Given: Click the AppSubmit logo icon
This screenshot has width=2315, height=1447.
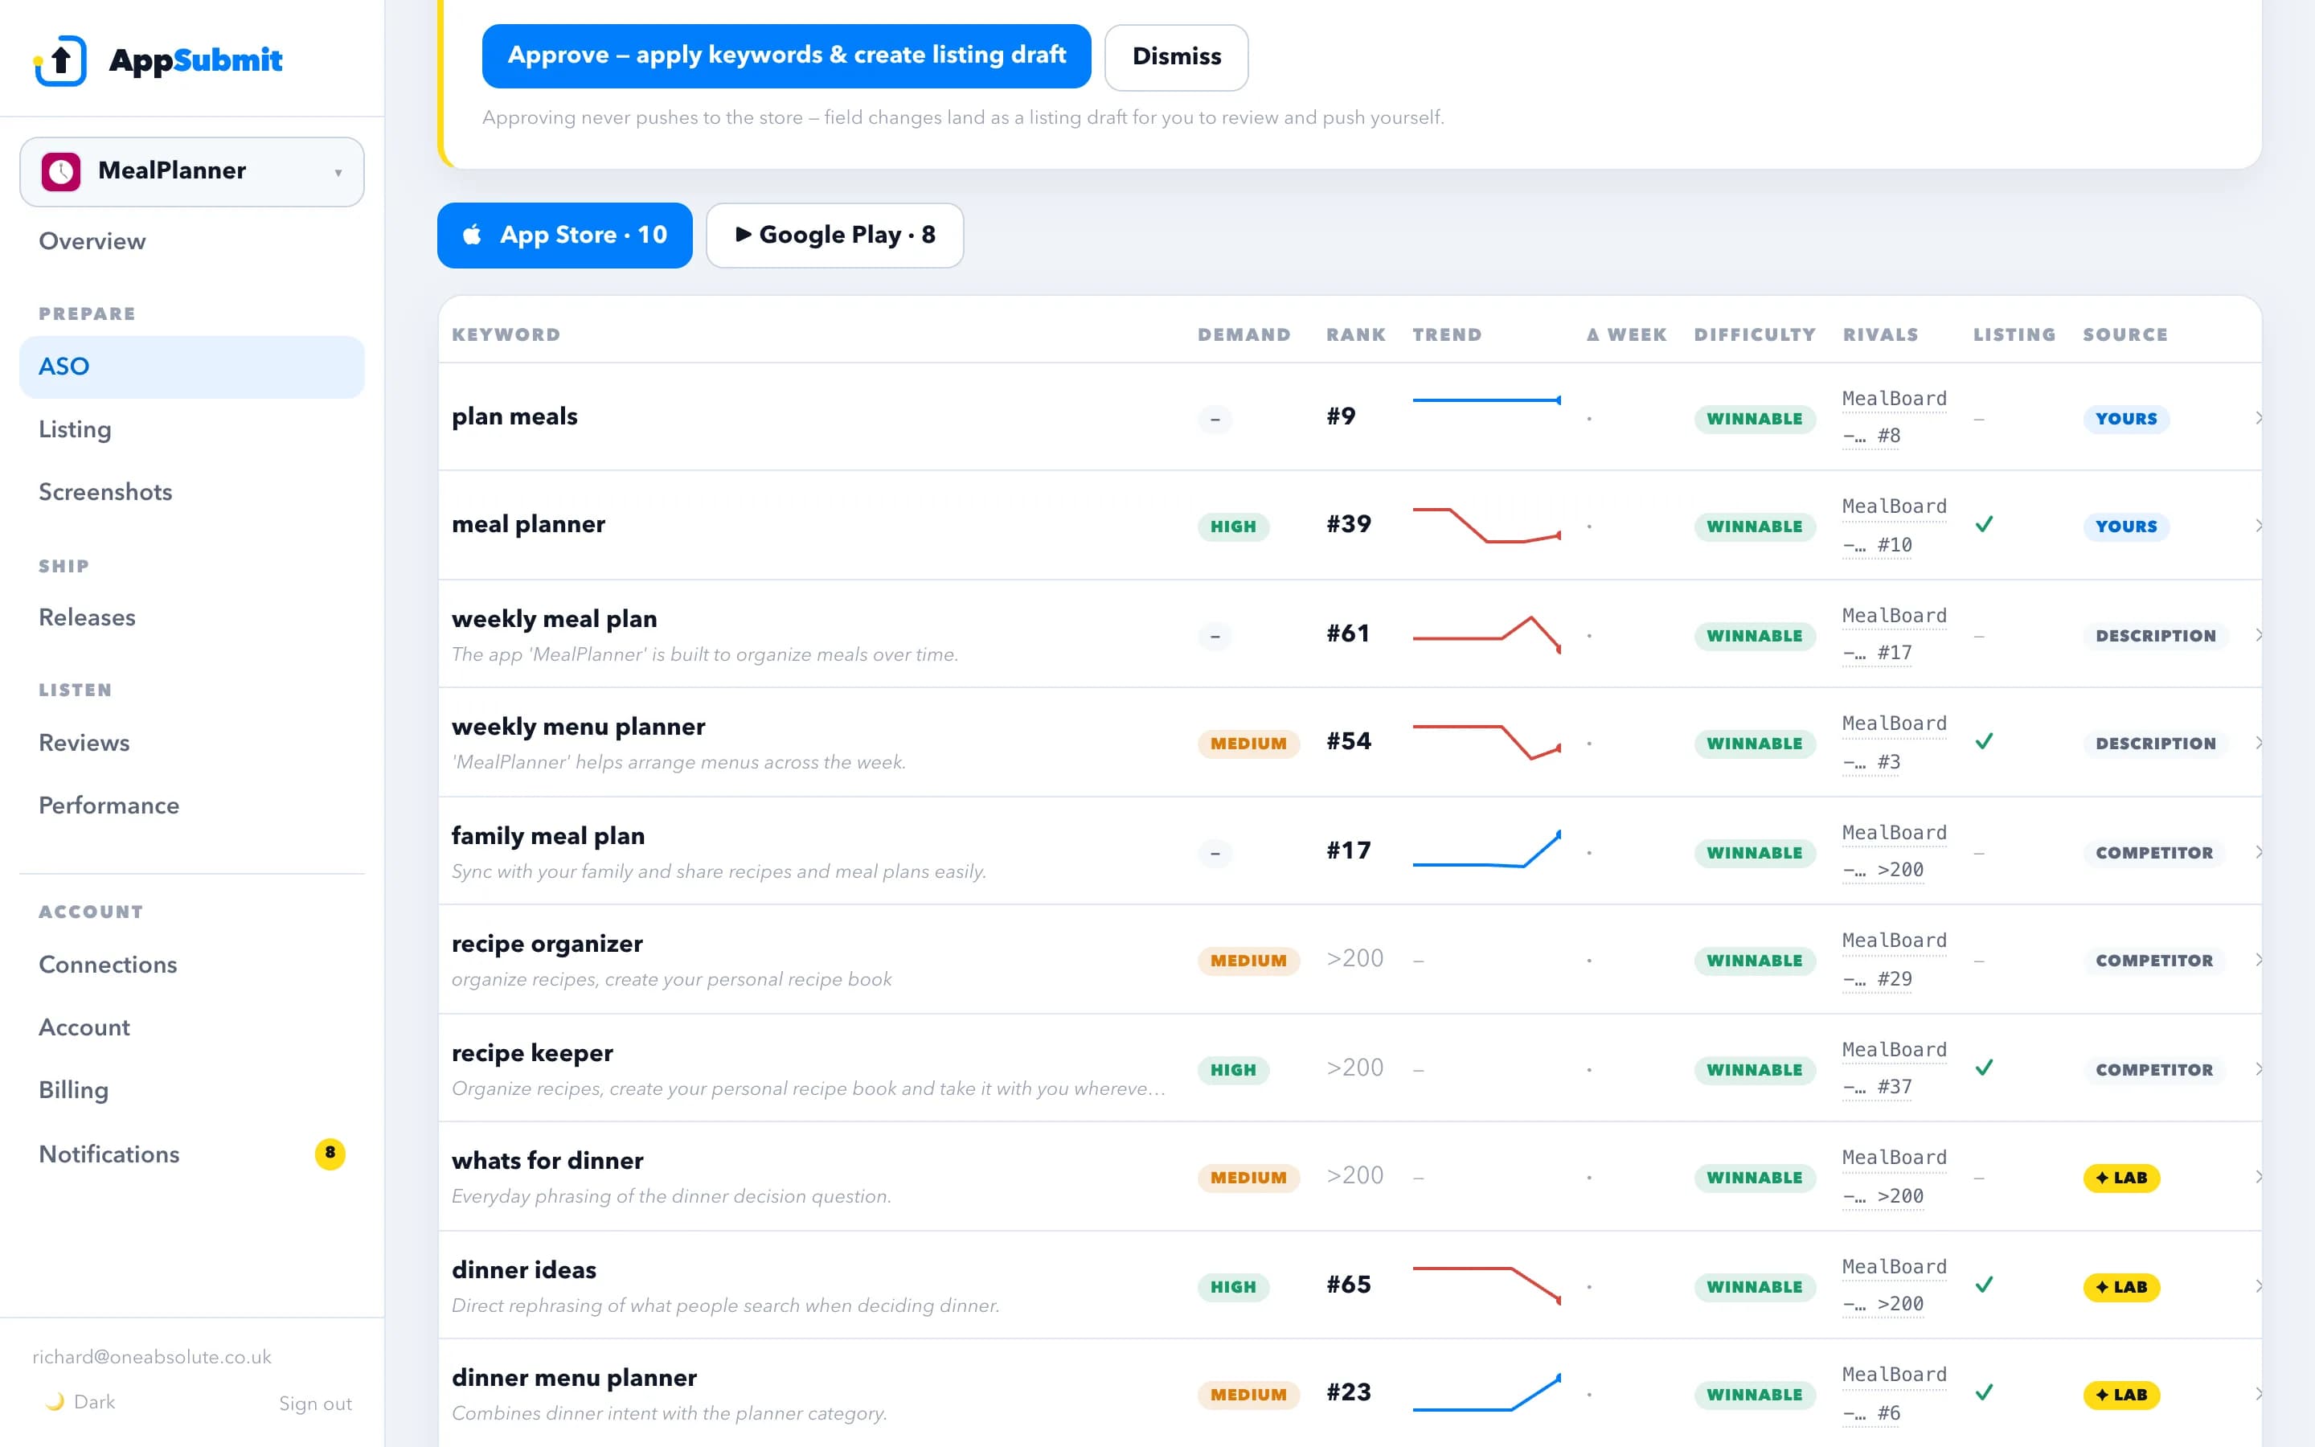Looking at the screenshot, I should click(60, 59).
